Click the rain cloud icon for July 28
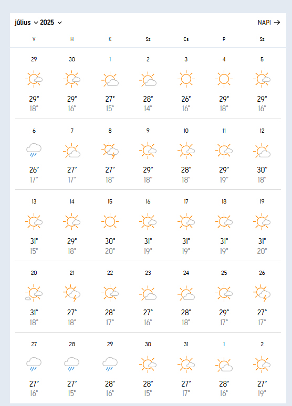This screenshot has height=406, width=292. pyautogui.click(x=72, y=364)
